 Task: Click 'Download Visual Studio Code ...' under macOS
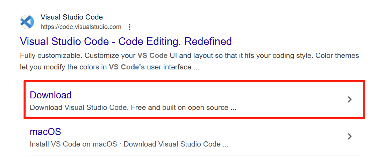(176, 144)
